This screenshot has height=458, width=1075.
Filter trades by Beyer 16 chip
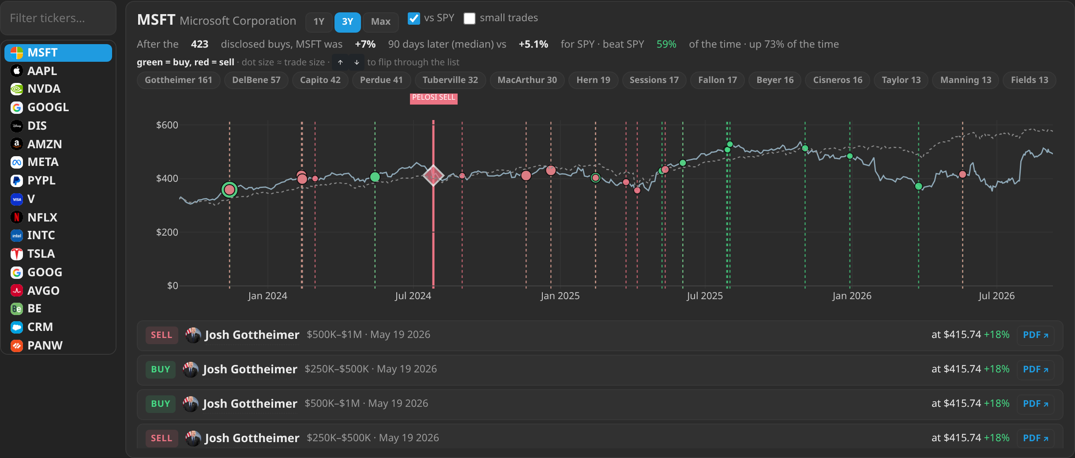pos(775,80)
